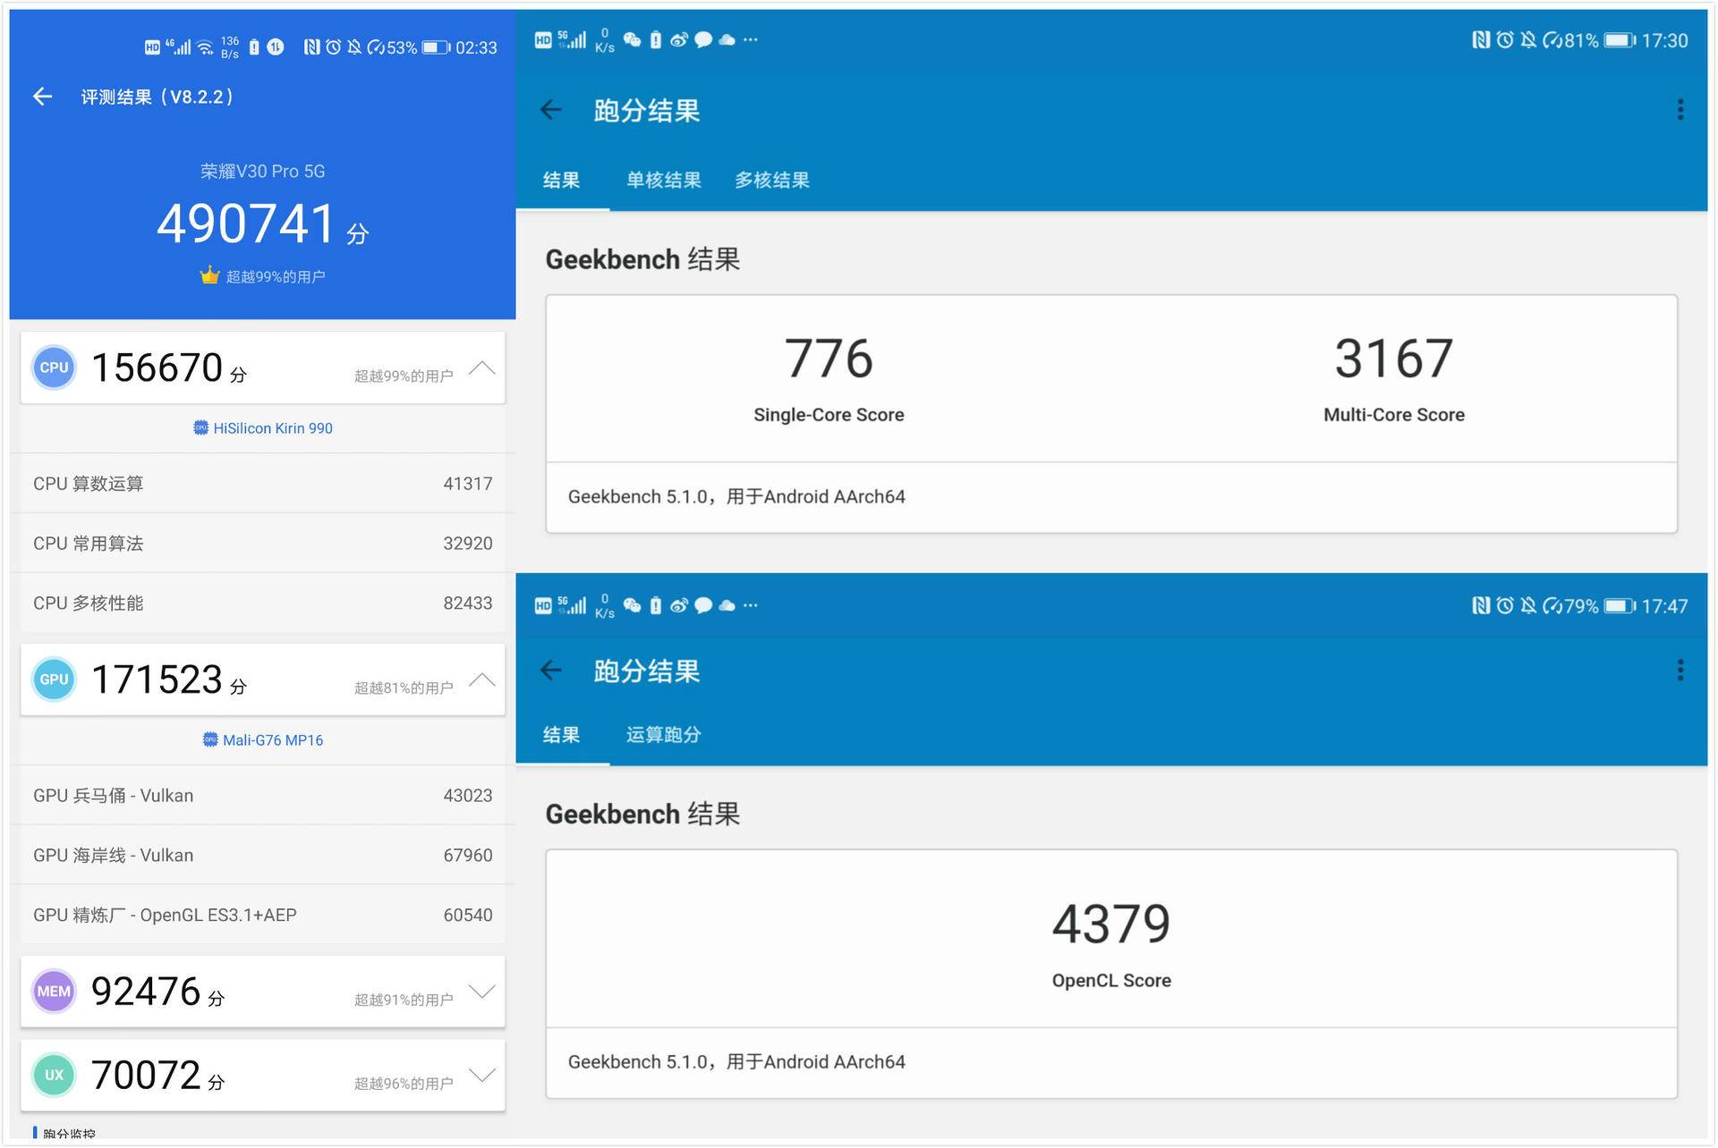Screen dimensions: 1718x1148
Task: Tap the 79% battery icon in 17:47 status bar
Action: [x=1620, y=606]
